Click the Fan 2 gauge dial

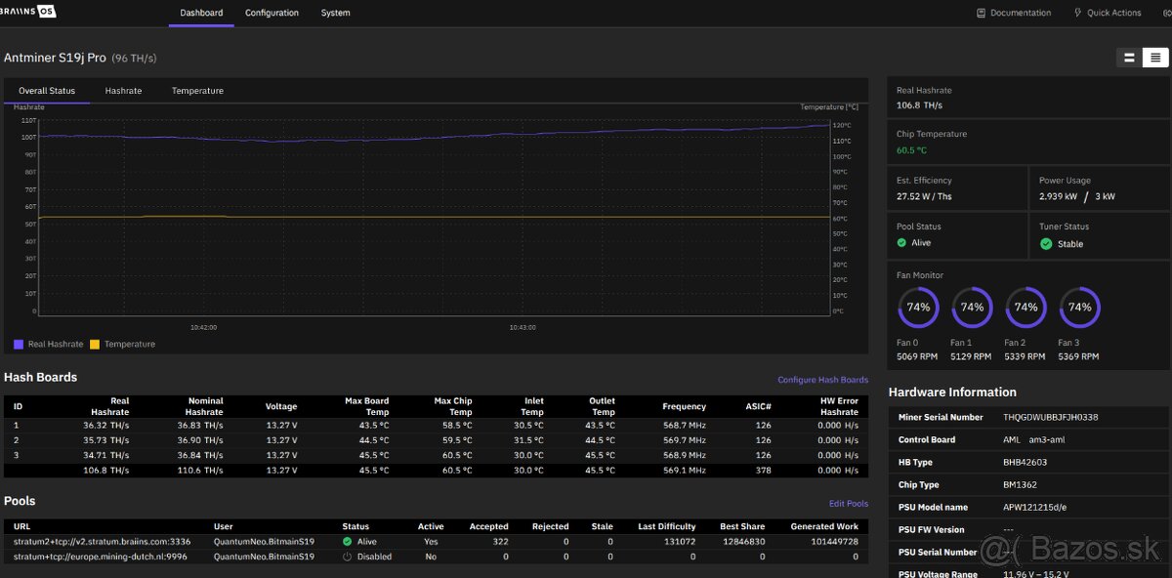[1025, 307]
